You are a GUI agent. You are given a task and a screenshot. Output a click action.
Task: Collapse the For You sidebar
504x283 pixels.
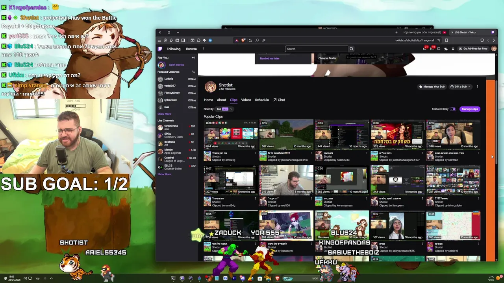tap(193, 58)
